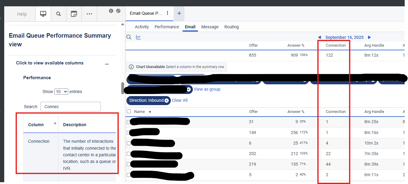Click the Description column header
Image resolution: width=408 pixels, height=184 pixels.
pos(75,125)
